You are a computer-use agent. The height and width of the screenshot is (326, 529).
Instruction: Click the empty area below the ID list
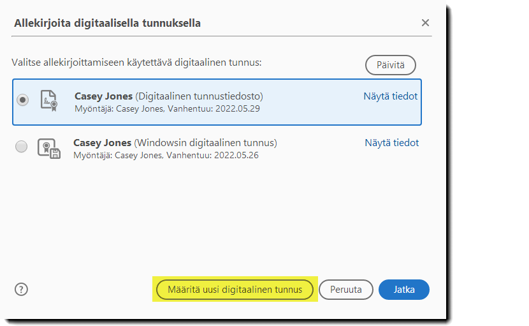217,217
